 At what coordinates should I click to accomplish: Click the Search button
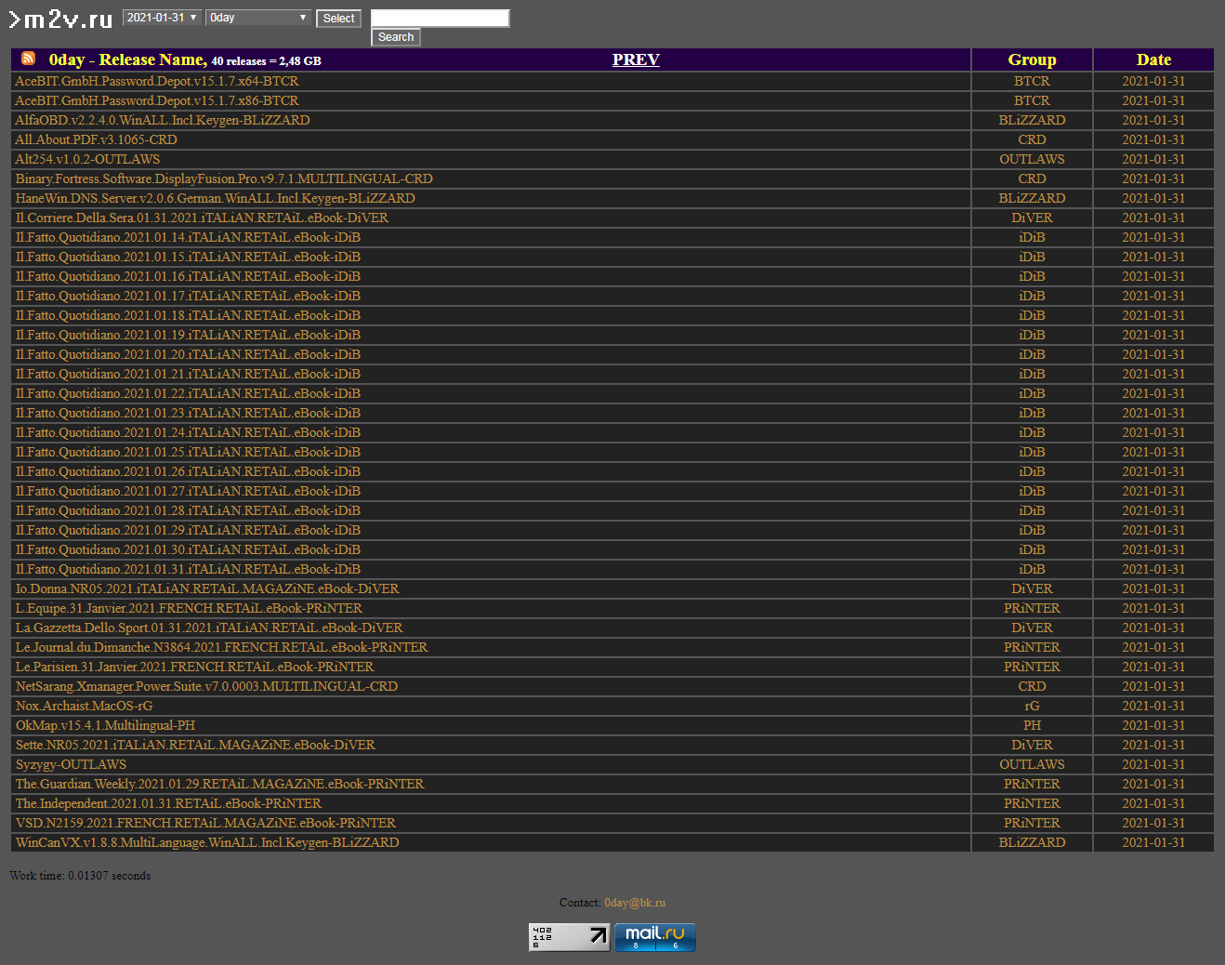click(396, 37)
